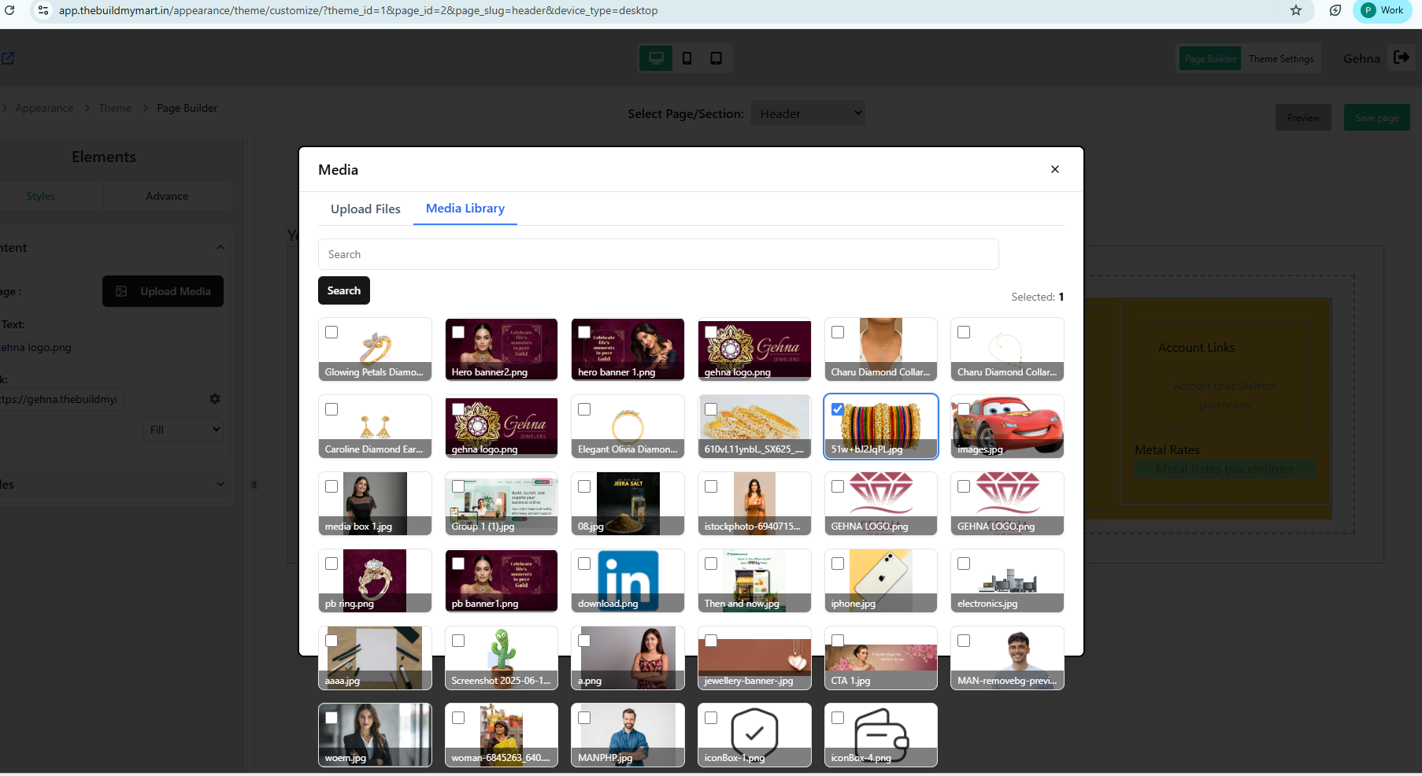The height and width of the screenshot is (776, 1422).
Task: Check the media box 1.jpg checkbox
Action: point(331,486)
